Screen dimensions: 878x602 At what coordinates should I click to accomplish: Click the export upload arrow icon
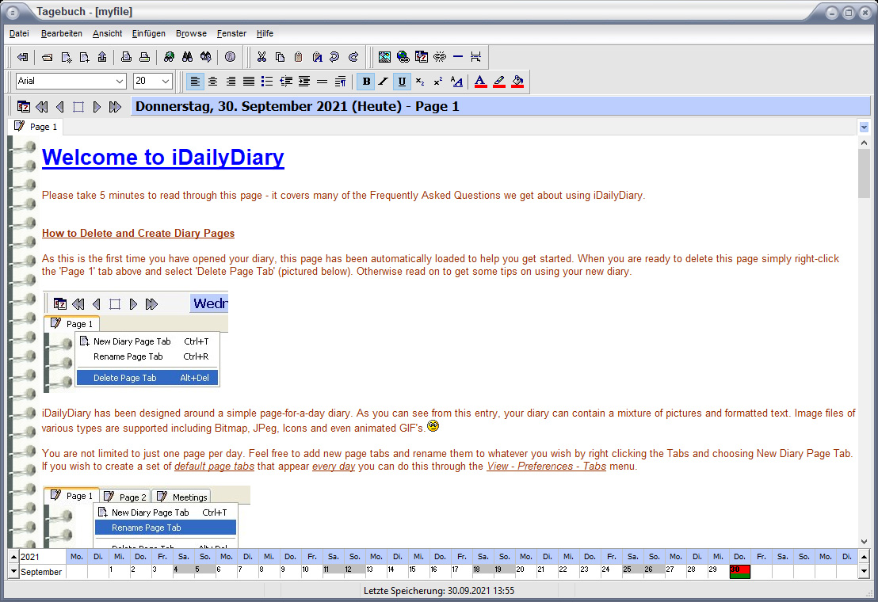coord(102,57)
